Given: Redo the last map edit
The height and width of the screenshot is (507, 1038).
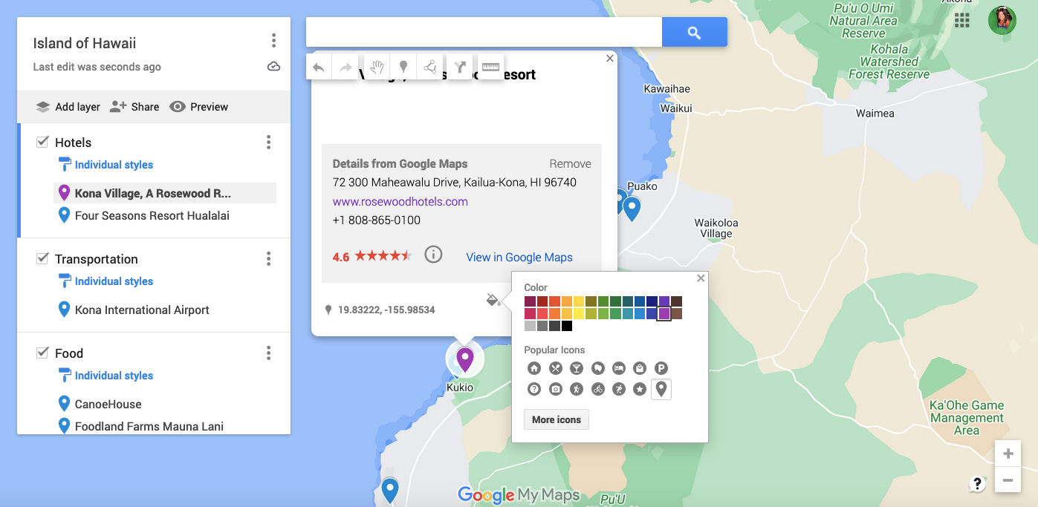Looking at the screenshot, I should click(345, 66).
